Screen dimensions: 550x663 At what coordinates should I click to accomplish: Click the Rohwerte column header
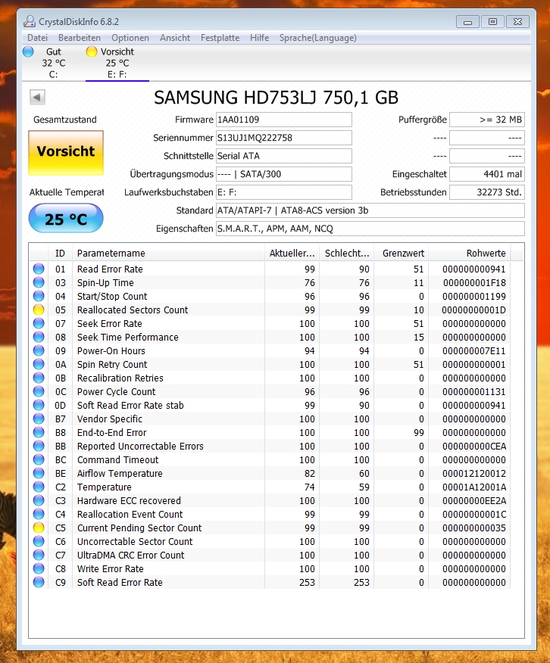click(470, 254)
